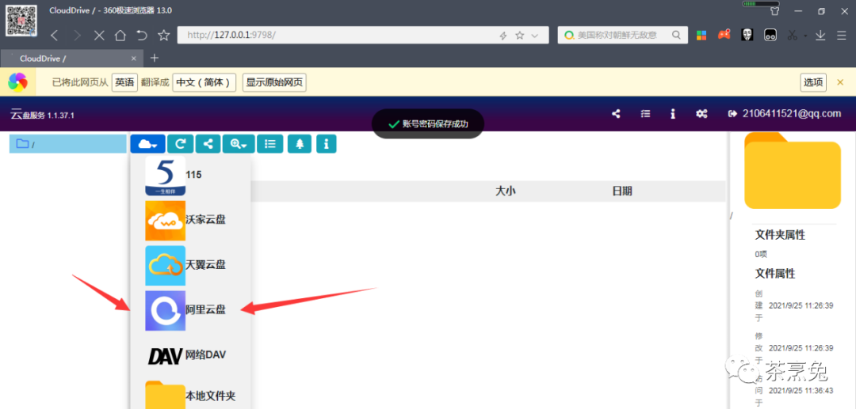The width and height of the screenshot is (856, 409).
Task: Select 115 cloud drive from the menu
Action: coord(190,176)
